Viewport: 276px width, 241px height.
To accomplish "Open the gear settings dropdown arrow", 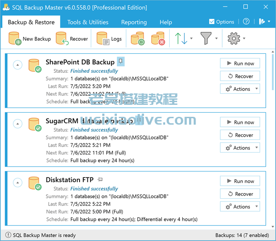I will [244, 38].
